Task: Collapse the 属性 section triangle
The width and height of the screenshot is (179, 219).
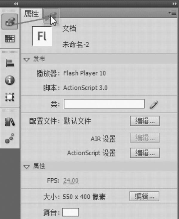Action: (27, 167)
